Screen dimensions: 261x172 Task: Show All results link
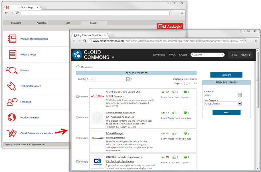click(x=195, y=83)
